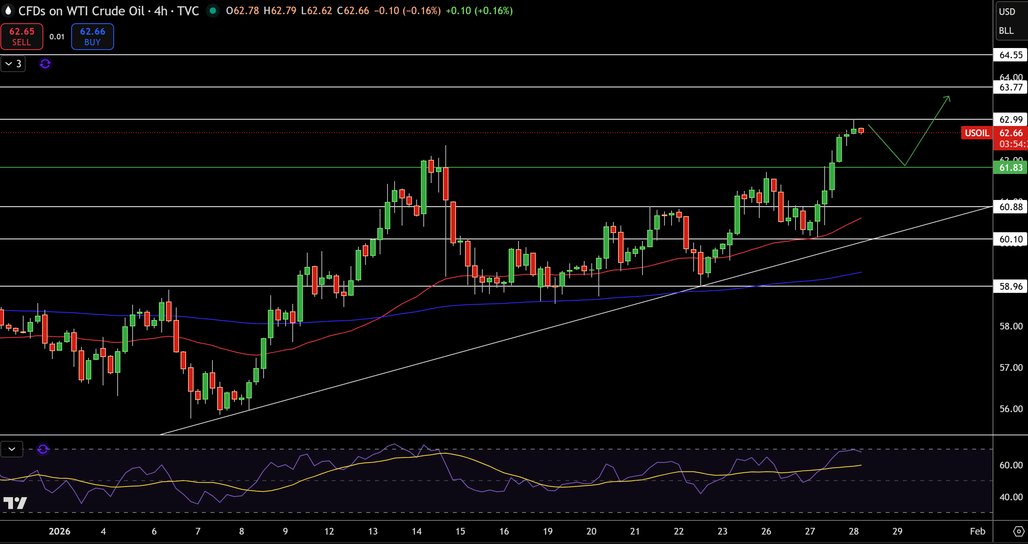Viewport: 1028px width, 544px height.
Task: Click the purple refresh icon near indicators
Action: [45, 64]
